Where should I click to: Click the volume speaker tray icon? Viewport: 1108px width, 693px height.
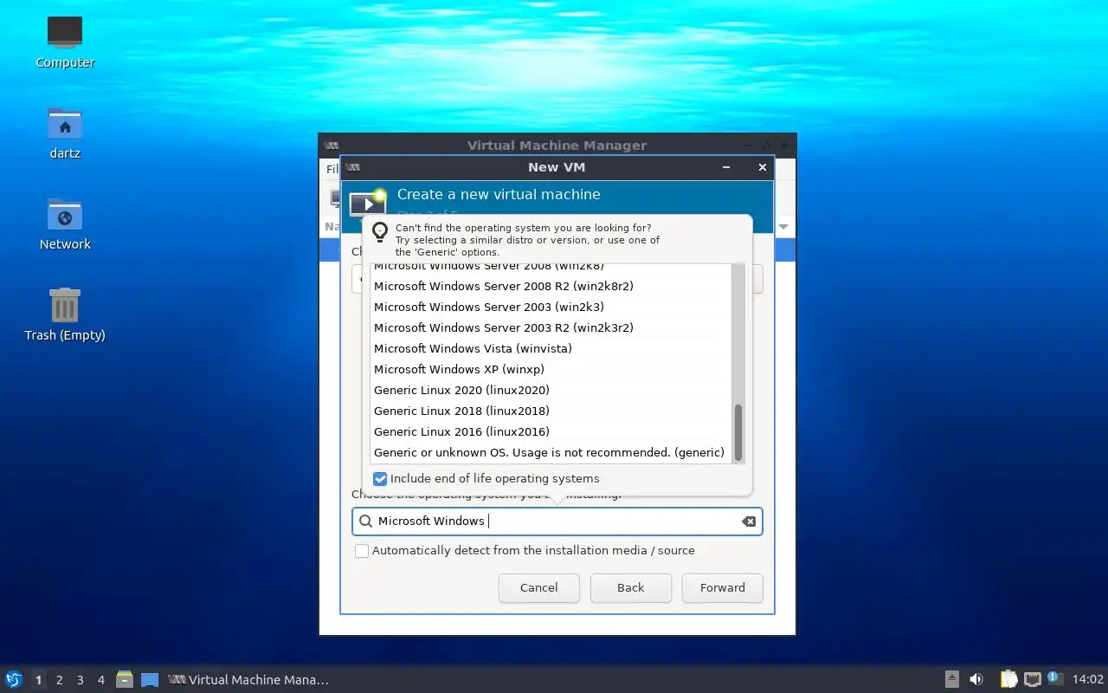pyautogui.click(x=976, y=680)
